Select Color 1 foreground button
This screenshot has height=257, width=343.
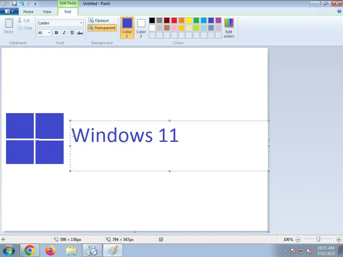click(127, 28)
